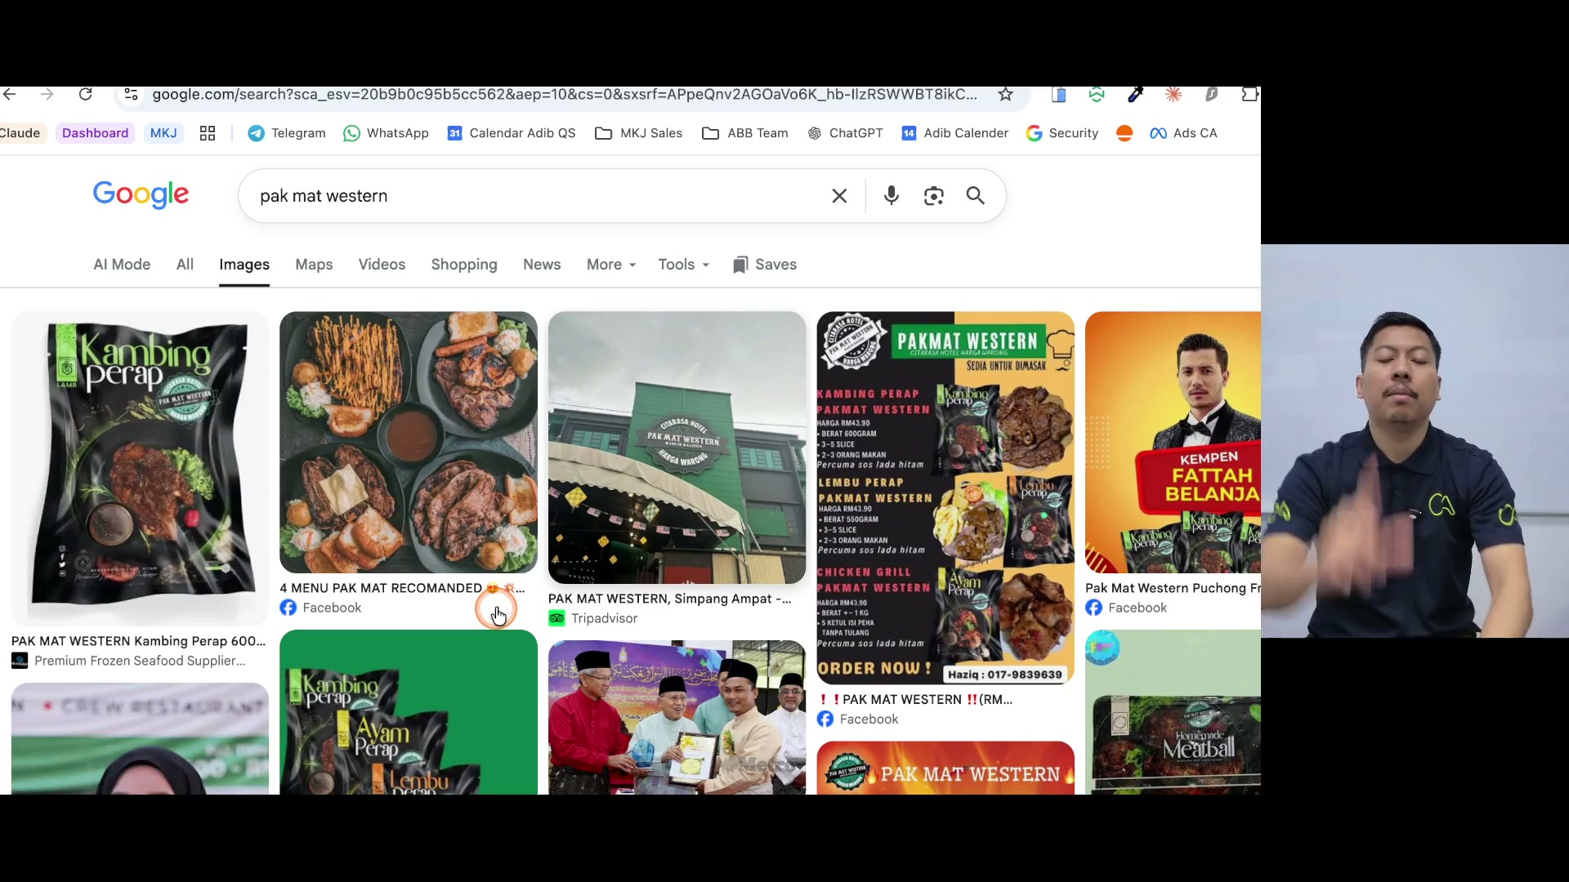Click Premium Frozen Seafood Supplier source
1569x882 pixels.
tap(140, 661)
